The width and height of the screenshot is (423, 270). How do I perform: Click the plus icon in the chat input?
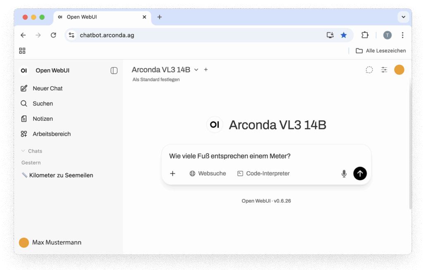click(x=173, y=174)
